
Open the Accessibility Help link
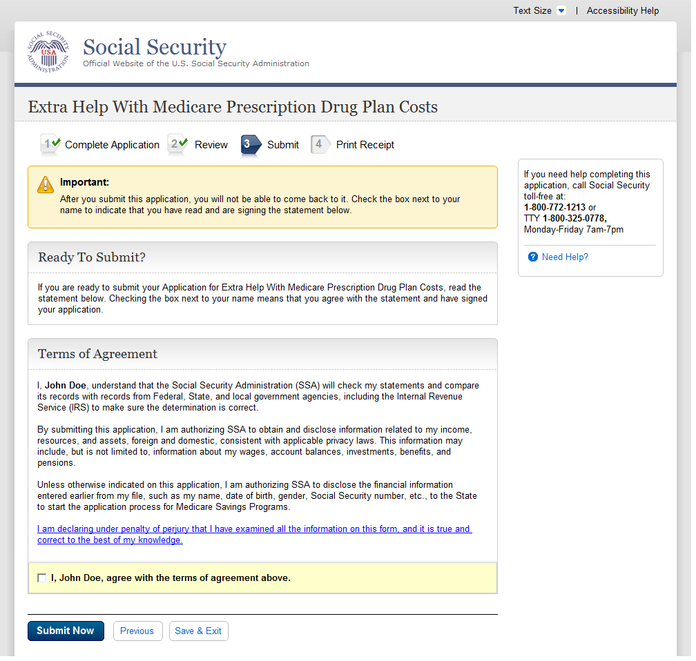point(622,11)
